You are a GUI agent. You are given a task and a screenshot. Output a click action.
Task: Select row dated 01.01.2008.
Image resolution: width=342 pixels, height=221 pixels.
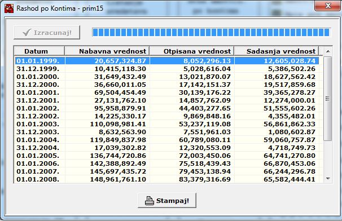click(x=167, y=179)
